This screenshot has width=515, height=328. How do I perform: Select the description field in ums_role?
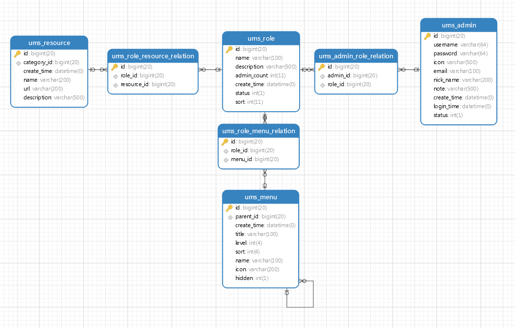(266, 67)
